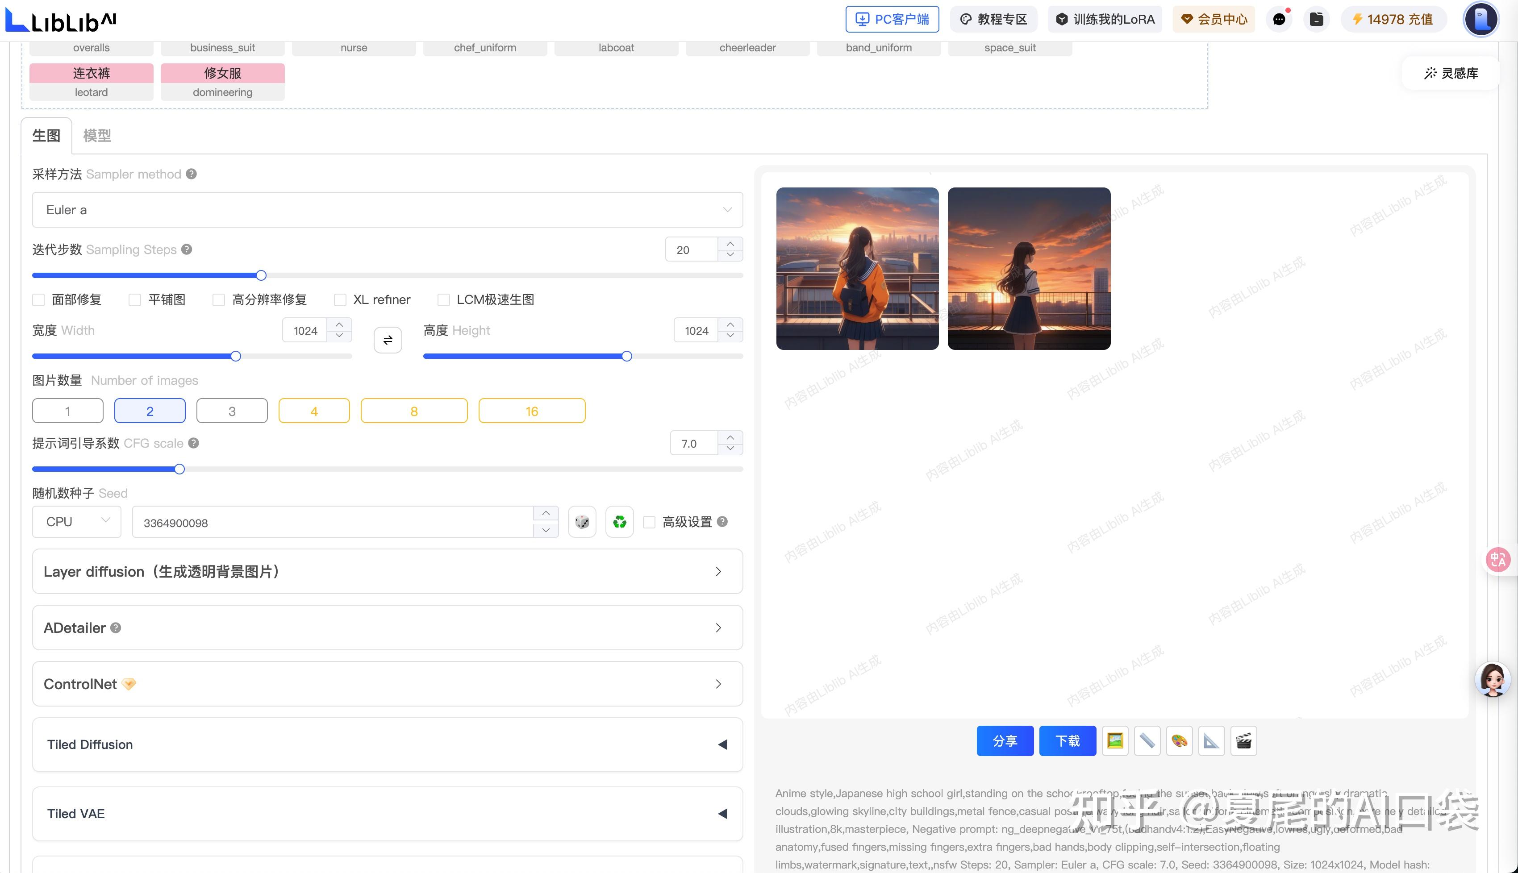Click the 分享 share button
The image size is (1518, 873).
1005,740
